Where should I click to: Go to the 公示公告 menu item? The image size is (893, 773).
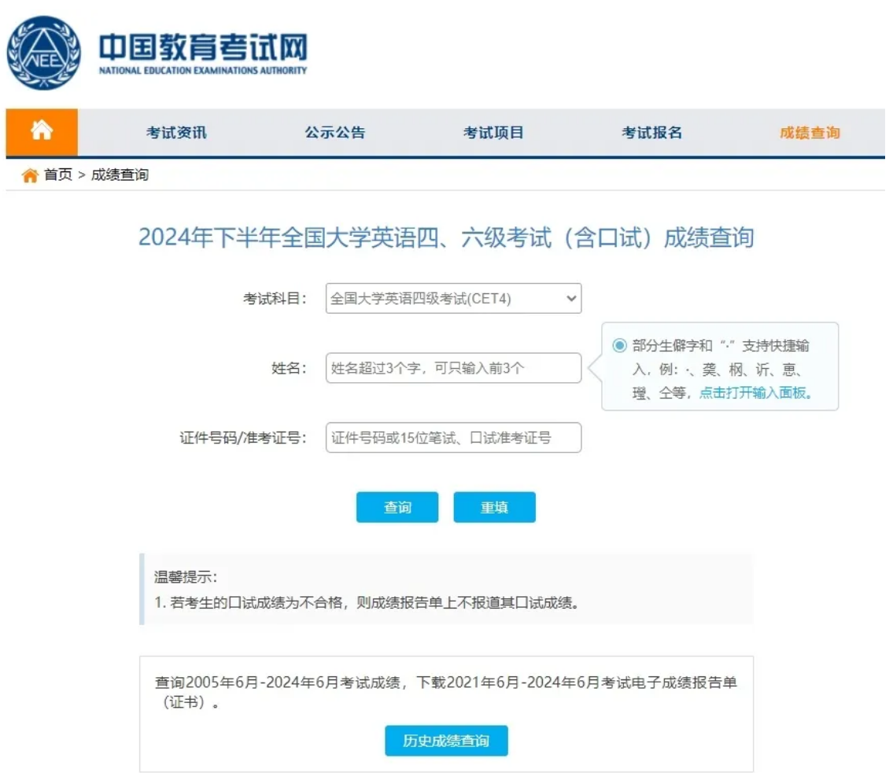335,133
